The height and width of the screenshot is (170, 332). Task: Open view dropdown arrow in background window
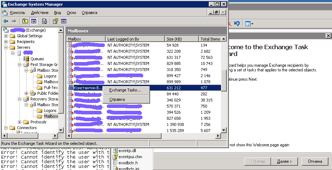click(x=252, y=24)
